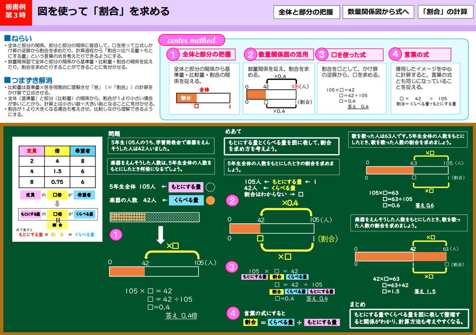Viewport: 476px width, 335px height.
Task: Click the underlined 答え 1.5 answer
Action: click(x=425, y=291)
